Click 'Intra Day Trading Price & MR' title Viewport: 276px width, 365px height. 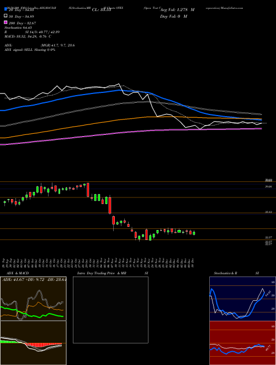point(102,273)
